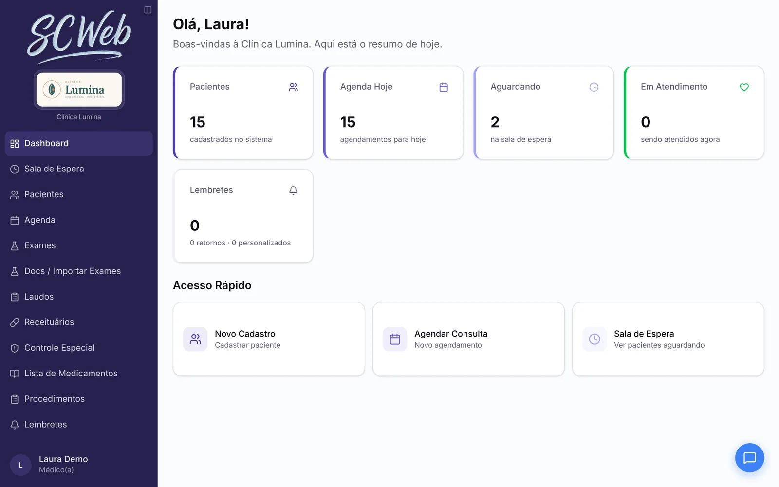
Task: Open Docs / Importar Exames
Action: pos(79,271)
